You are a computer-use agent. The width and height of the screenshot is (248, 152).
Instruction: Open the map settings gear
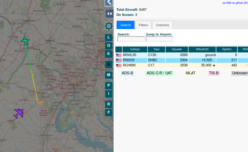point(109,26)
